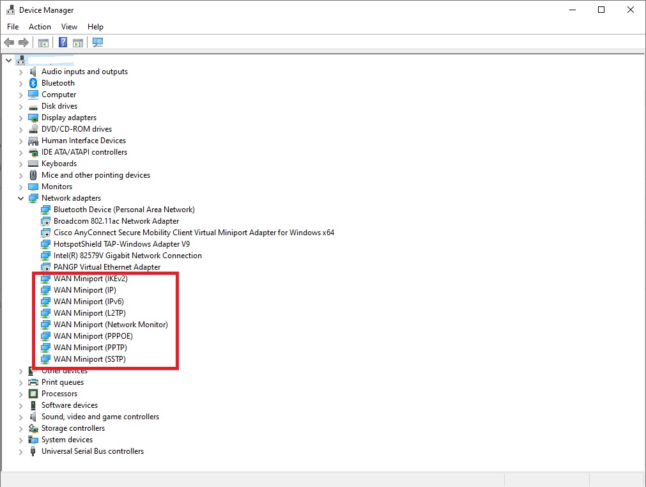Expand the Monitors category arrow
Viewport: 646px width, 487px height.
[20, 187]
